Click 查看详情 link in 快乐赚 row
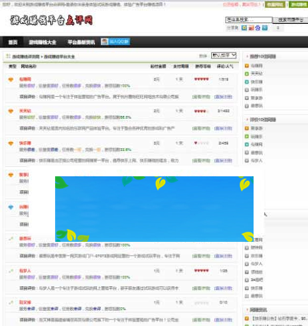The width and height of the screenshot is (308, 326). tap(201, 160)
